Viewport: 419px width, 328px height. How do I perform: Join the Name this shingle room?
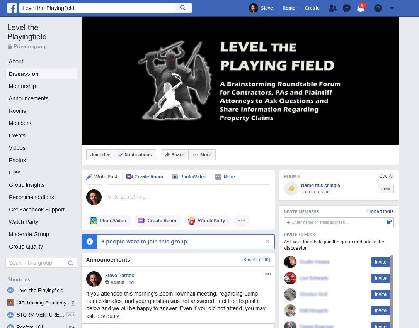[x=386, y=189]
